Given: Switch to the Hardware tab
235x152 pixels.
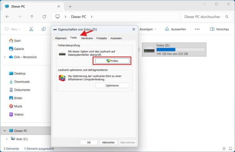Looking at the screenshot, I should click(x=87, y=38).
